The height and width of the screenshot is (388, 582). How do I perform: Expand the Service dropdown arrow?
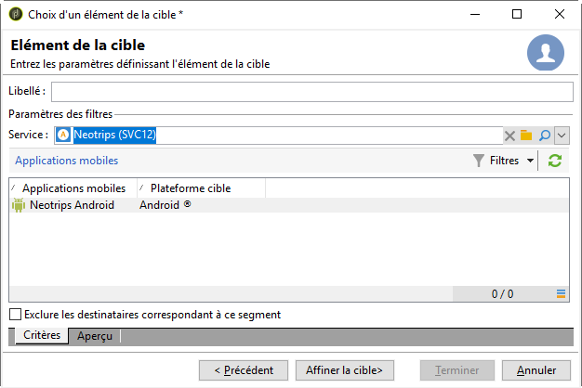562,136
